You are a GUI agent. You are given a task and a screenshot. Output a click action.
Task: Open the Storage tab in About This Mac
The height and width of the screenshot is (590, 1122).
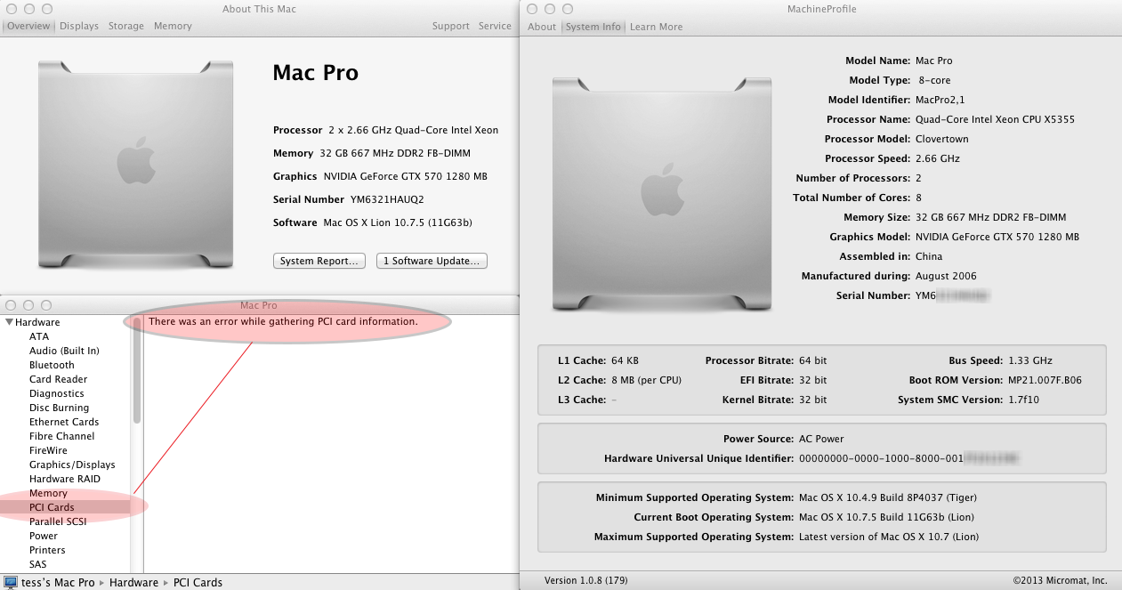[x=126, y=26]
